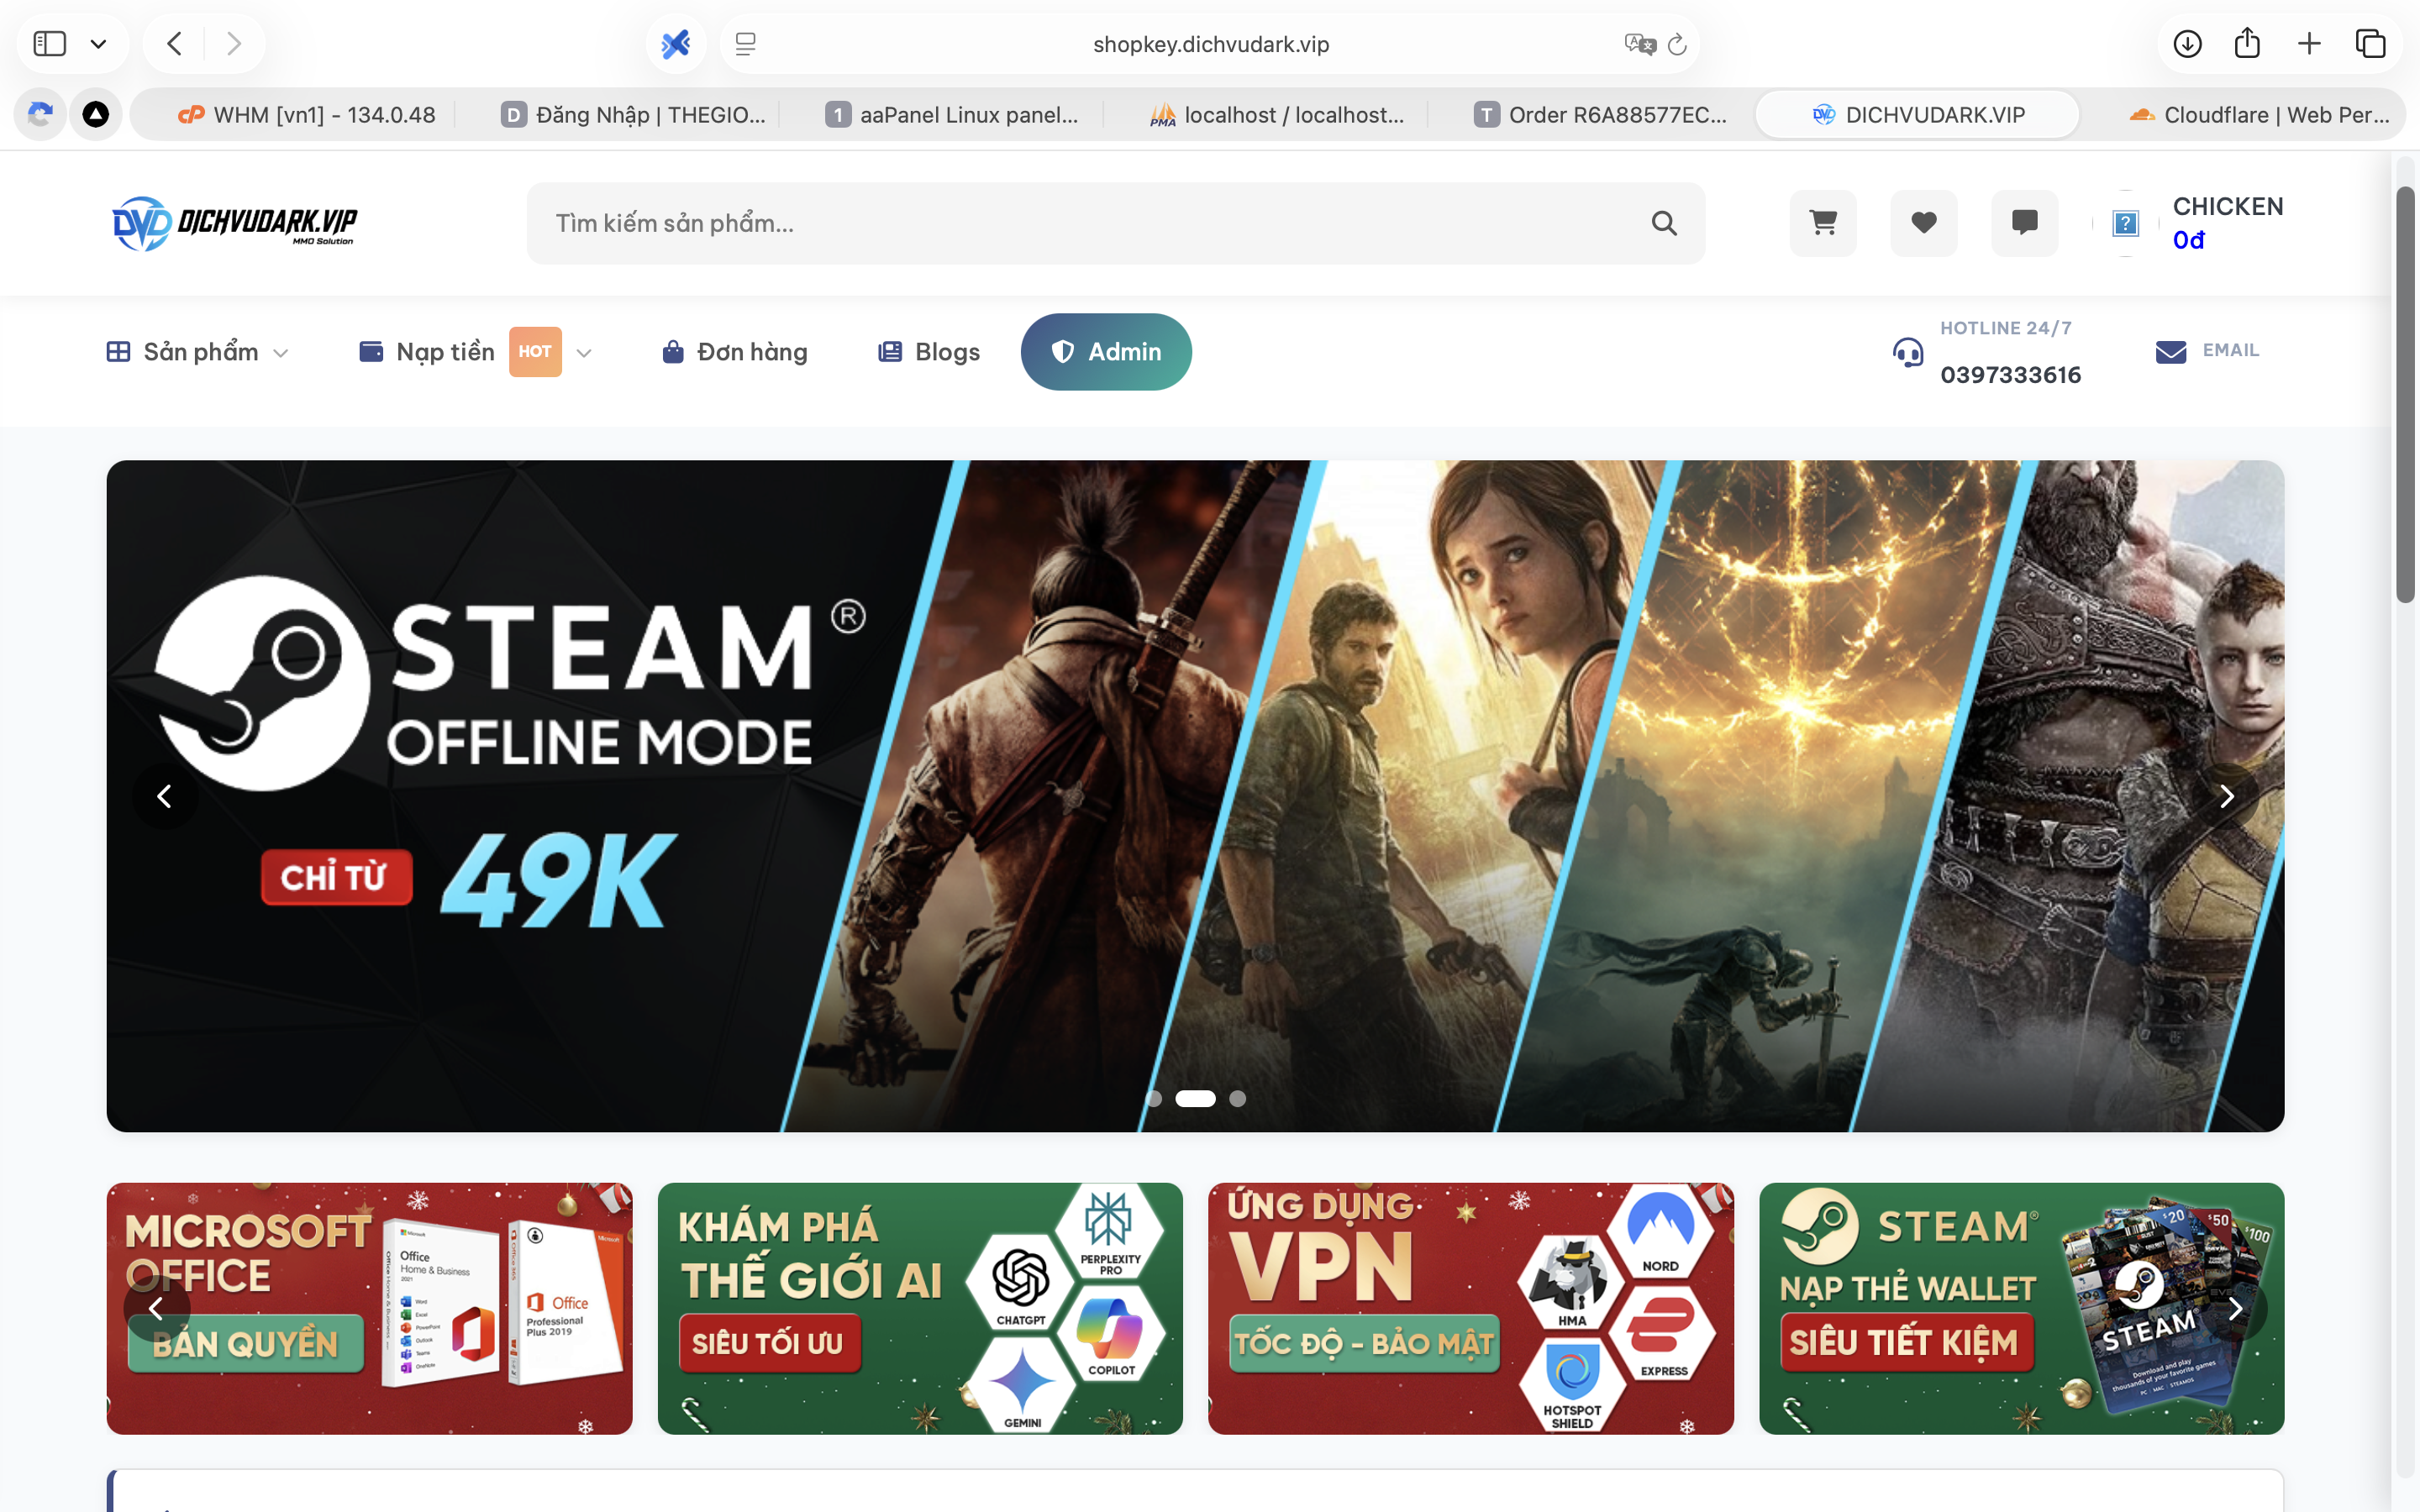This screenshot has height=1512, width=2420.
Task: Go back with Safari back arrow
Action: click(174, 44)
